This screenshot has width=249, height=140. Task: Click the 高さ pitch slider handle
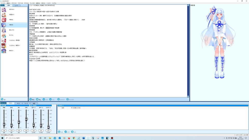[19, 122]
